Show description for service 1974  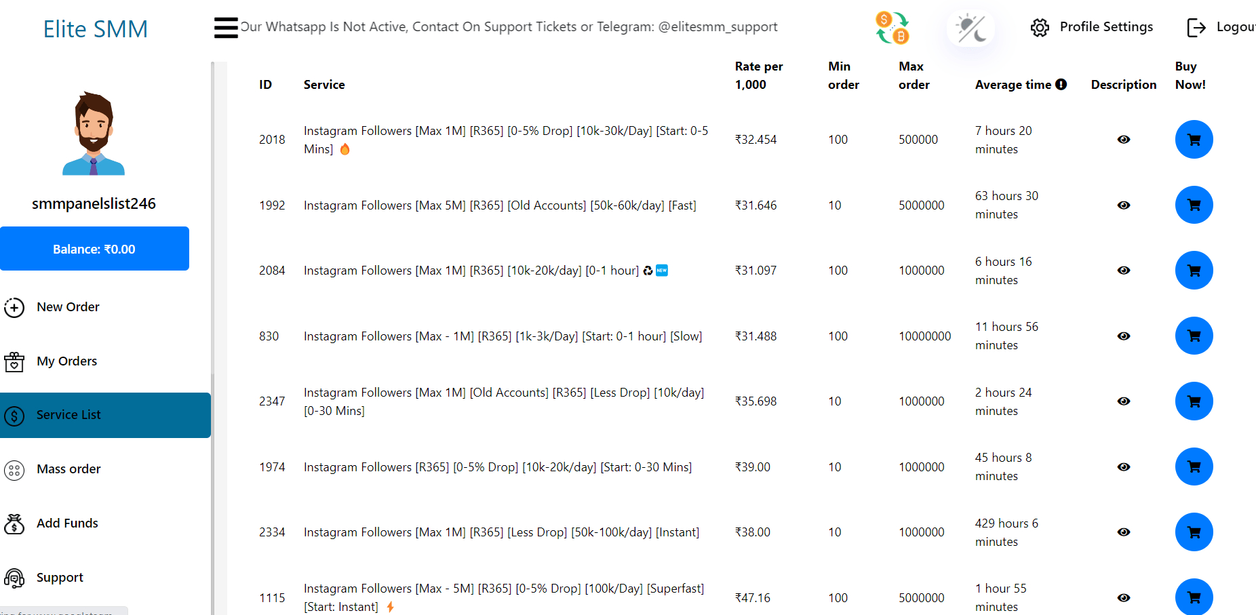1124,467
